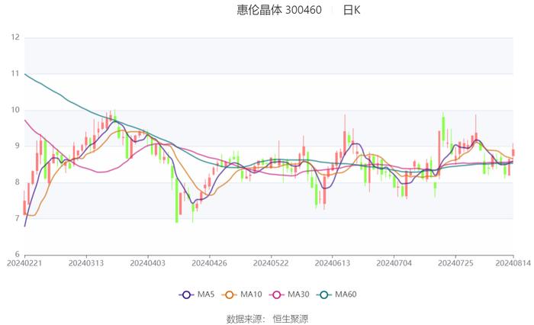
Task: Click the magenta MA30 legend circle marker
Action: (x=282, y=294)
